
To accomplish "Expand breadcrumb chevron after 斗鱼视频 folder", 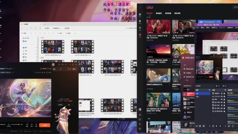I will coord(71,28).
